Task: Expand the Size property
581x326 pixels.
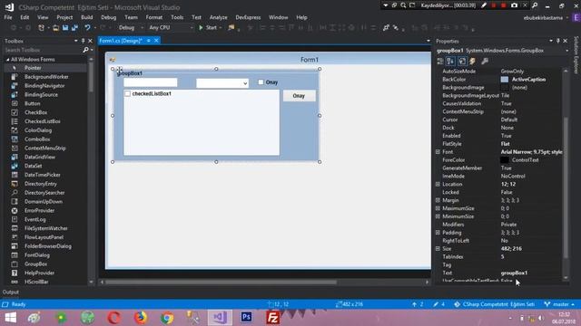Action: click(x=438, y=249)
